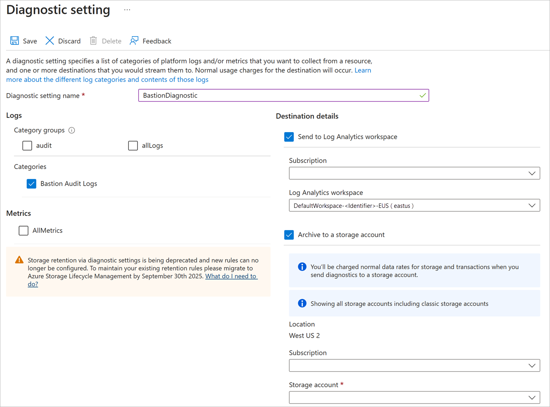Uncheck Send to Log Analytics workspace

tap(289, 137)
